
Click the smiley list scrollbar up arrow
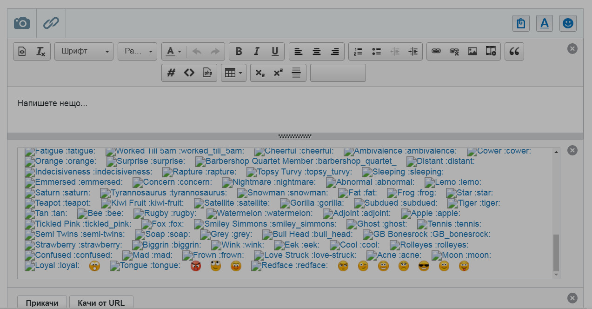click(x=556, y=152)
